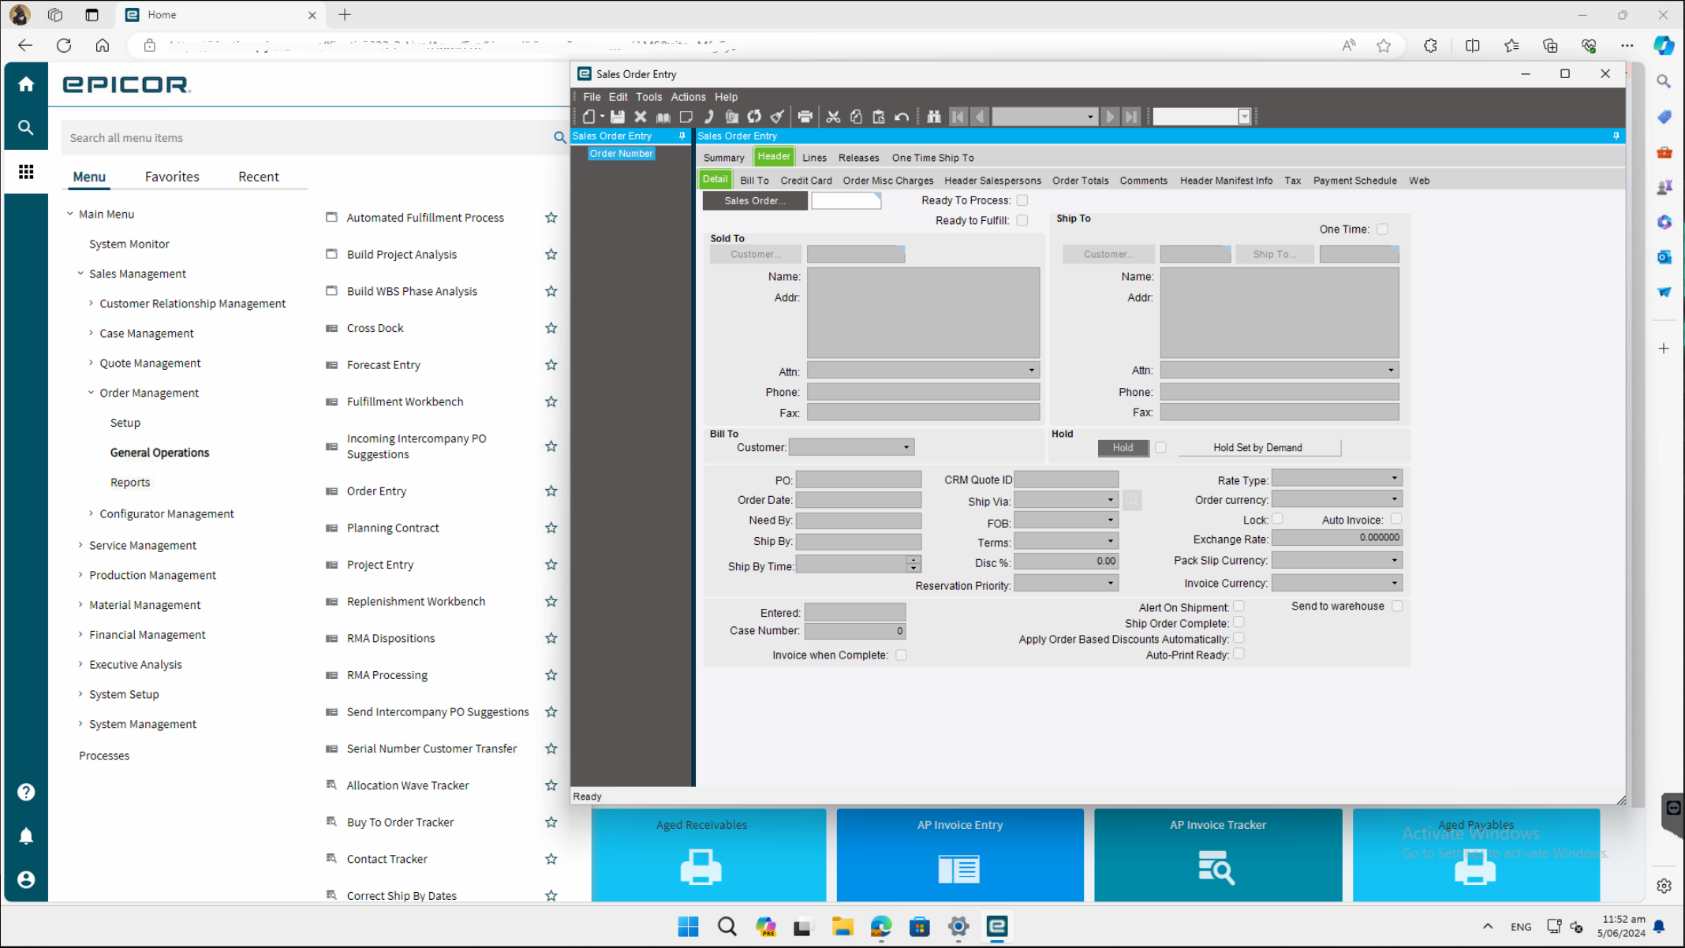Open the AP Invoice Entry tile

(960, 855)
